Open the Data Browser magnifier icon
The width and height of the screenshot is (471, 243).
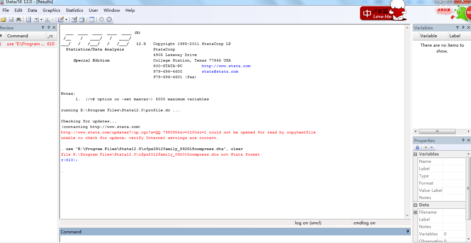82,20
